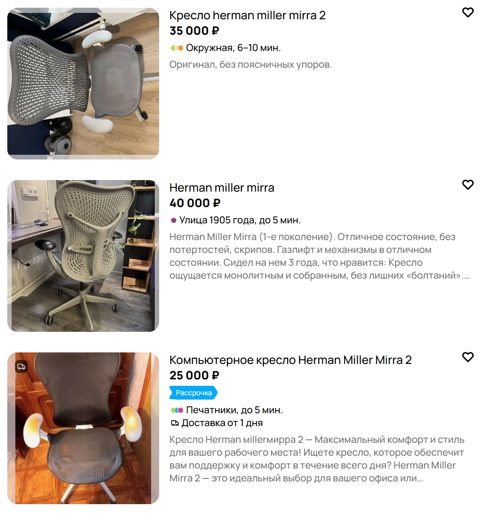Image resolution: width=486 pixels, height=514 pixels.
Task: Click the metro line dots beside Окружная
Action: [177, 48]
